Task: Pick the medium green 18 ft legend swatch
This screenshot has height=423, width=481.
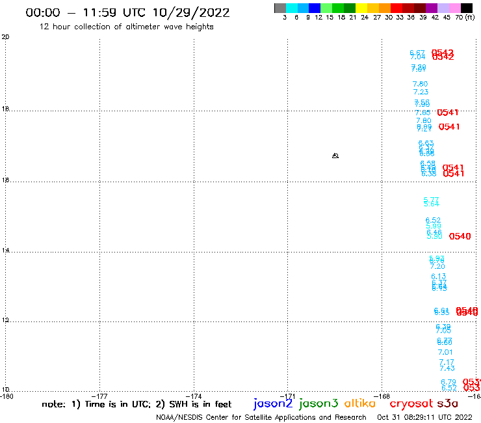Action: pos(339,8)
